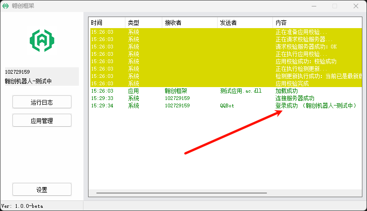
Task: Open the 运行日志 run log
Action: pos(42,102)
